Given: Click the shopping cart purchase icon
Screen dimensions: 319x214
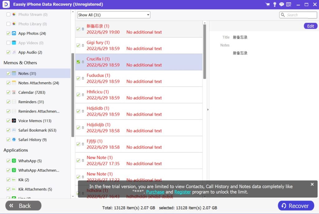Looking at the screenshot, I should pos(267,4).
